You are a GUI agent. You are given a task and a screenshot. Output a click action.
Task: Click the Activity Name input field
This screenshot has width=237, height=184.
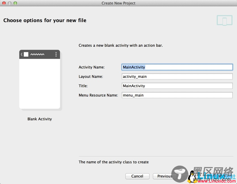click(177, 67)
